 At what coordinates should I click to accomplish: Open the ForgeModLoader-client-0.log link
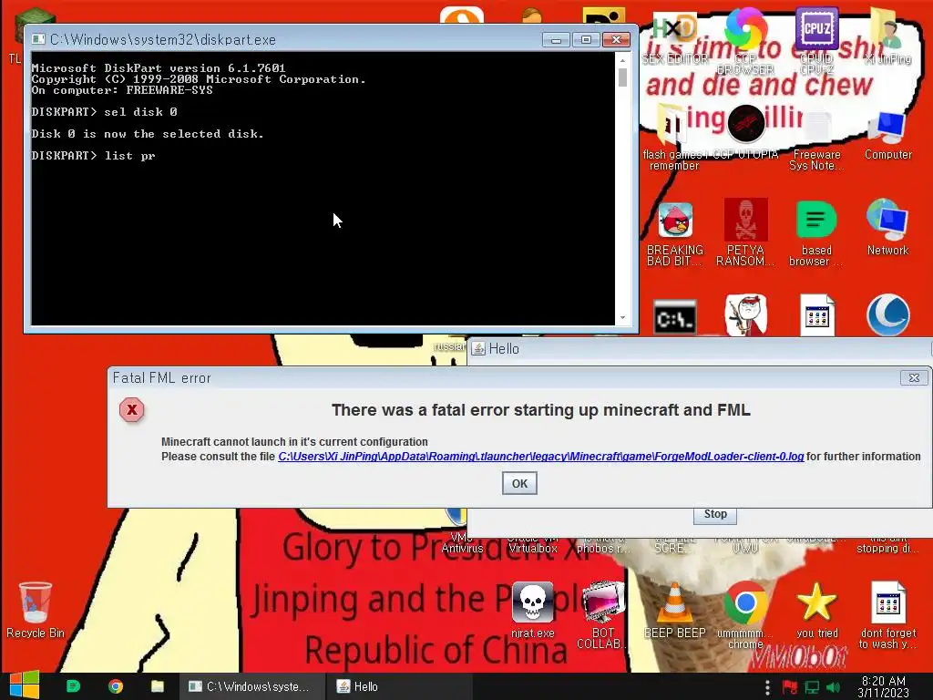click(541, 457)
